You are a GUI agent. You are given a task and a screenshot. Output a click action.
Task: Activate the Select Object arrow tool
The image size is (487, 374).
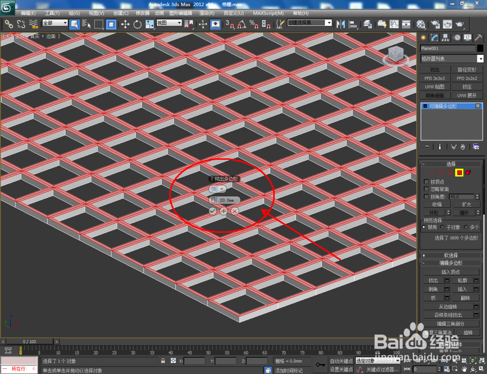(x=74, y=24)
